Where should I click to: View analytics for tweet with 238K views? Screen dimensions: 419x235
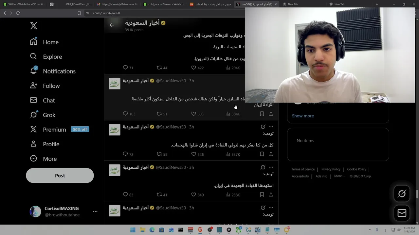[x=233, y=195]
